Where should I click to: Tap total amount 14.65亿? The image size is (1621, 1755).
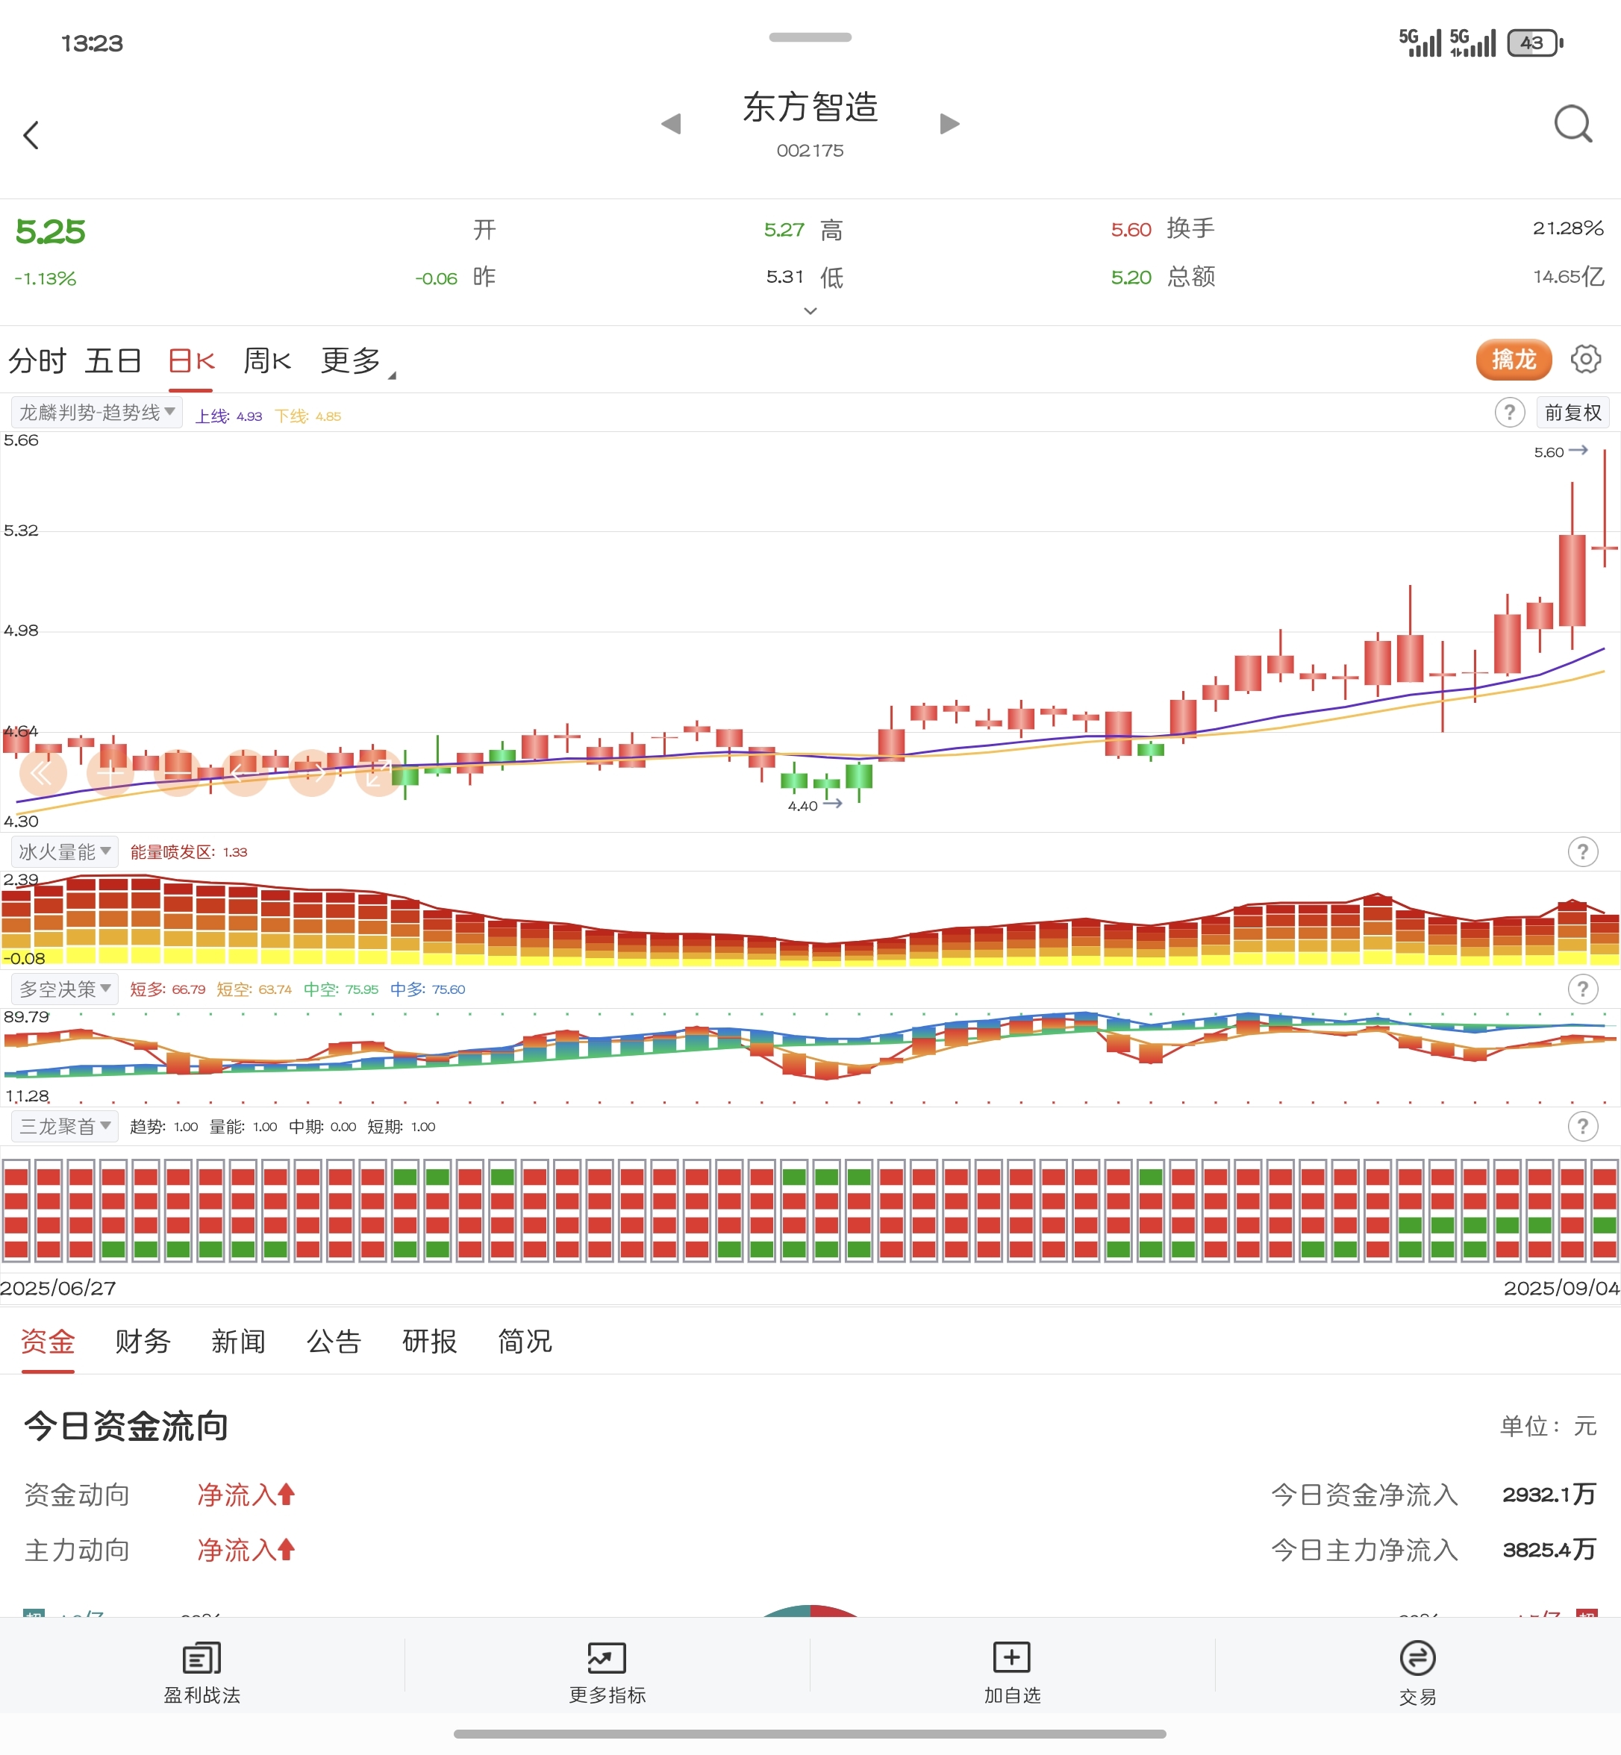pos(1568,276)
